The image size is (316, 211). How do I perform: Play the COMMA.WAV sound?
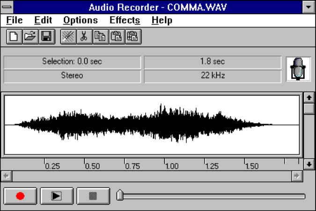(57, 196)
